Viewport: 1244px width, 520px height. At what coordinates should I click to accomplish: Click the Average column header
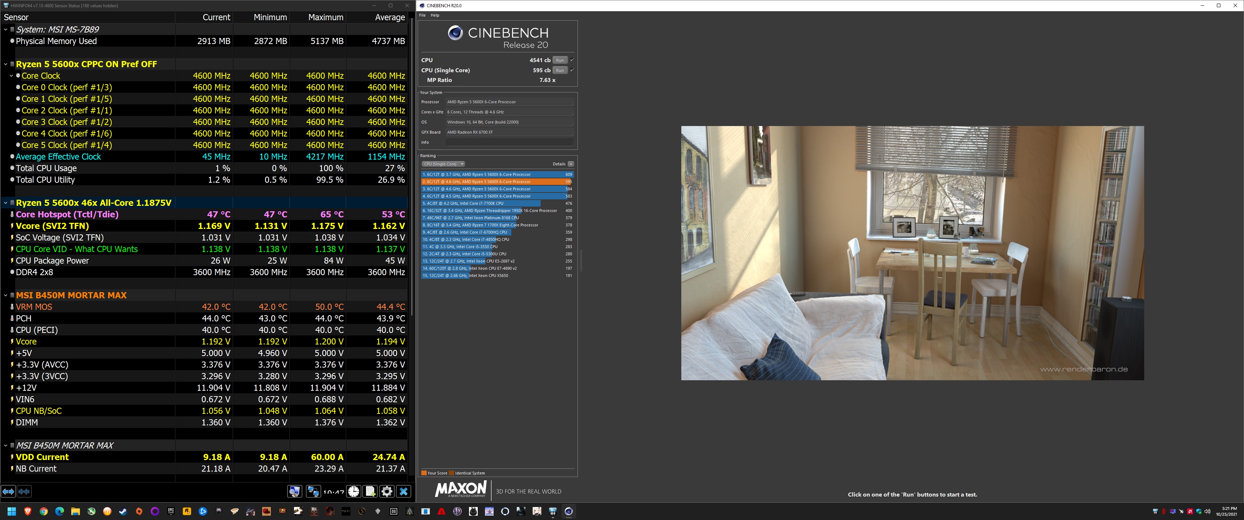click(377, 17)
